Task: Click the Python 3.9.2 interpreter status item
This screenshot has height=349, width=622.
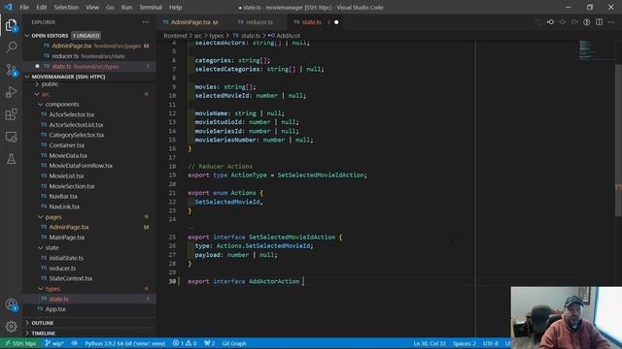Action: pyautogui.click(x=125, y=343)
